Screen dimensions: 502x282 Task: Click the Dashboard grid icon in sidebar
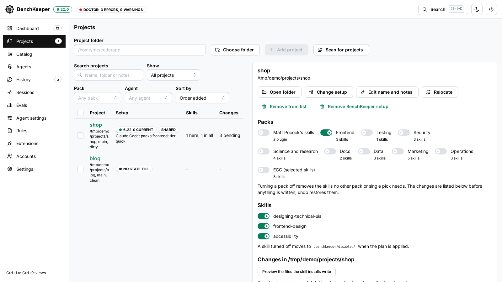tap(10, 28)
